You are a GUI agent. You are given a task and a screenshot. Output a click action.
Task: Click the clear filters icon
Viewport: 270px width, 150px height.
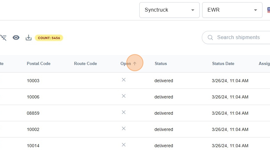(3, 38)
